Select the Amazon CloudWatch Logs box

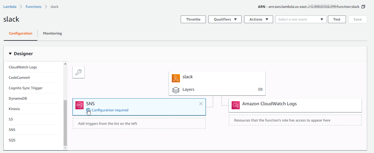coord(295,105)
